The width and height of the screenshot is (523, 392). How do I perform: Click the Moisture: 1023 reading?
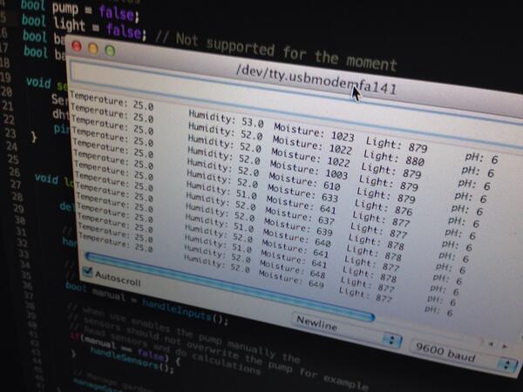pos(314,132)
